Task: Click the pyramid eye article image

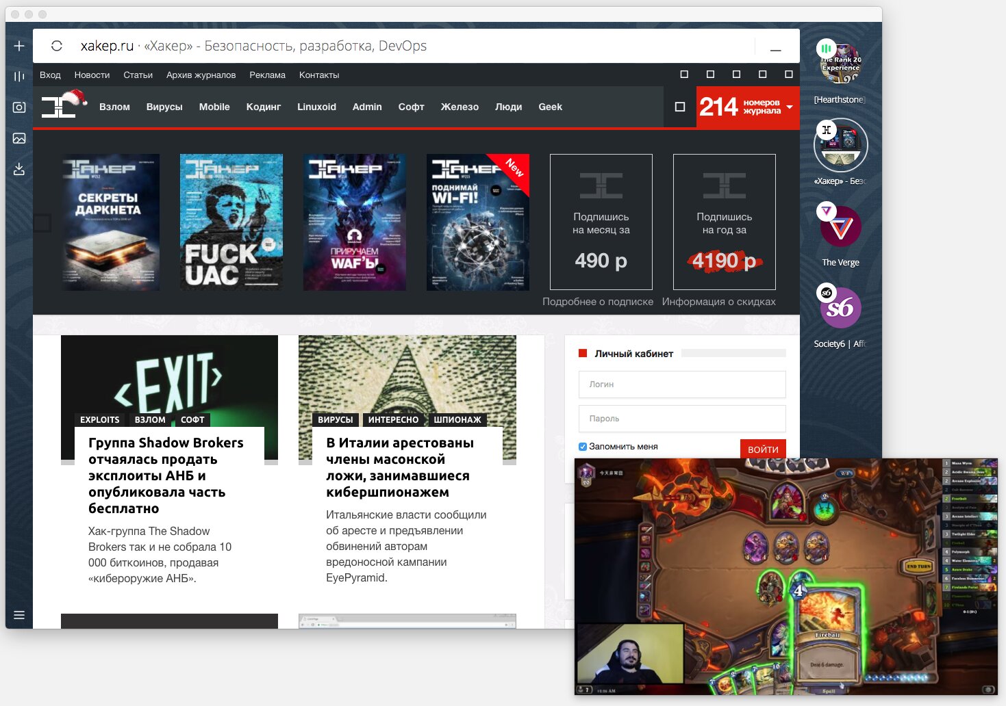Action: pos(407,373)
